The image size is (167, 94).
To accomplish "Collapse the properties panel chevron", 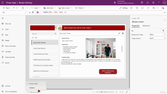I will (164, 20).
